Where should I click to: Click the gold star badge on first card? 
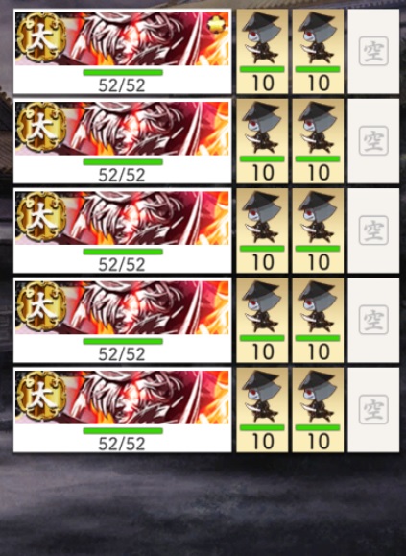217,24
